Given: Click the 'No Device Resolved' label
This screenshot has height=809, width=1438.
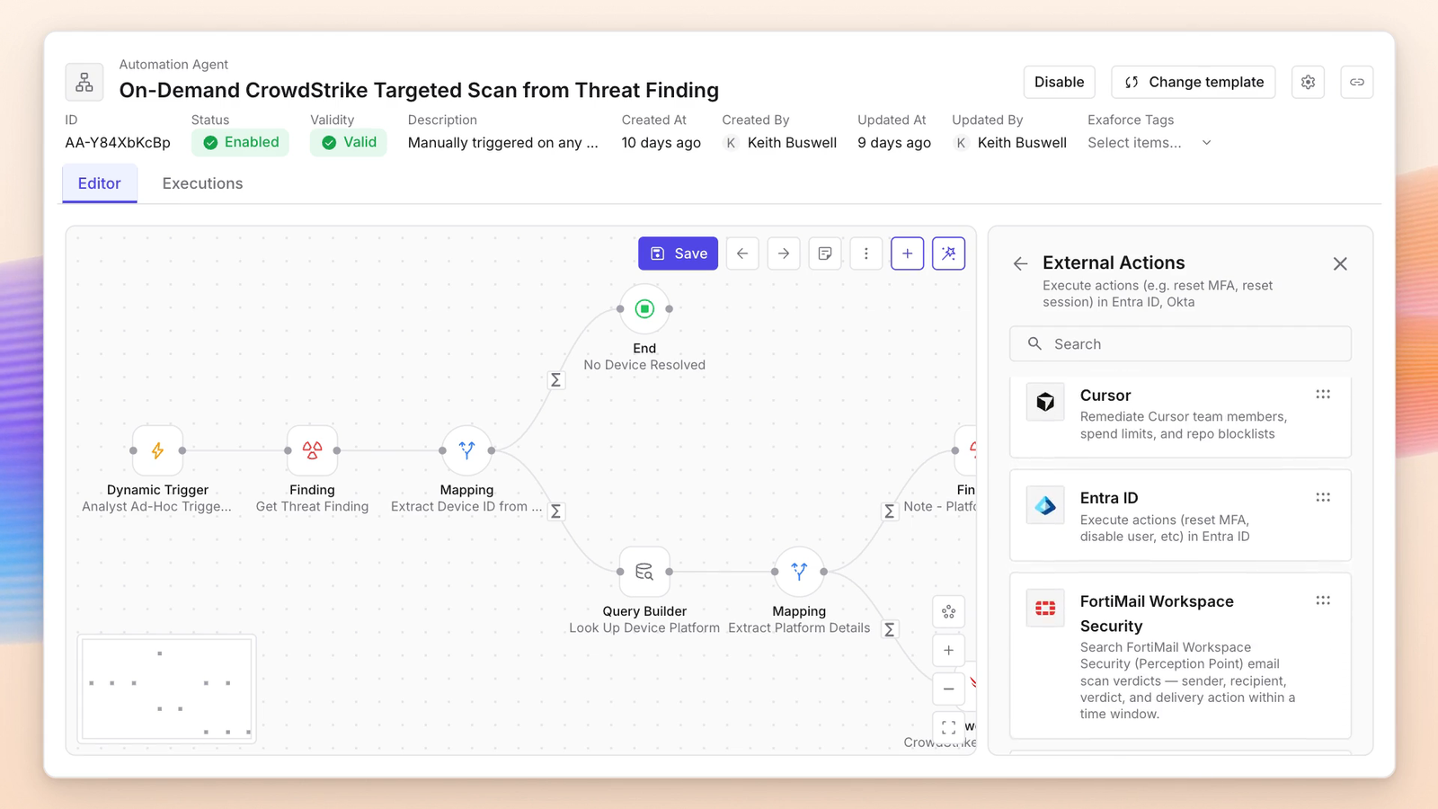Looking at the screenshot, I should click(644, 365).
